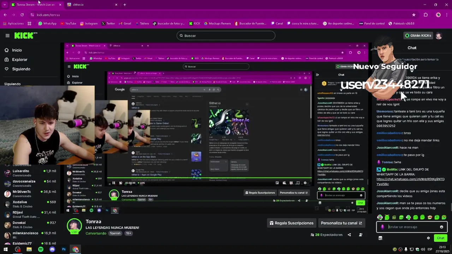Reload the page

coord(22,15)
